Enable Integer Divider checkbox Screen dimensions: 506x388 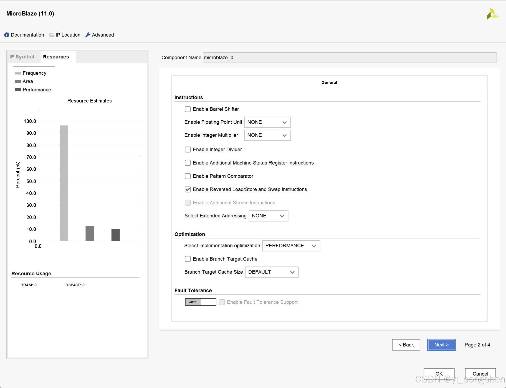pyautogui.click(x=188, y=150)
